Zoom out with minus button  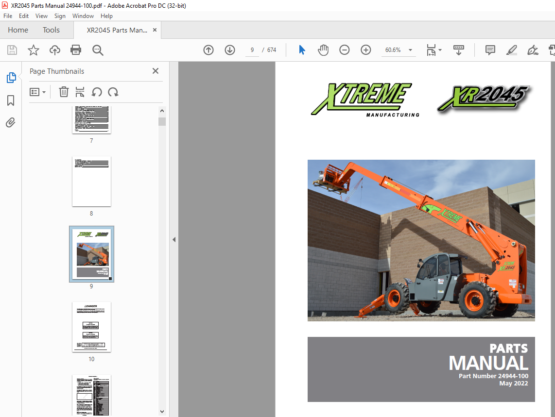click(344, 50)
